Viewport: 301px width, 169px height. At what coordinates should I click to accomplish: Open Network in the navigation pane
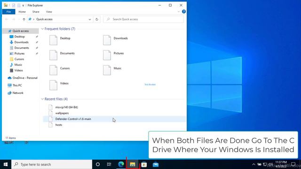click(18, 93)
